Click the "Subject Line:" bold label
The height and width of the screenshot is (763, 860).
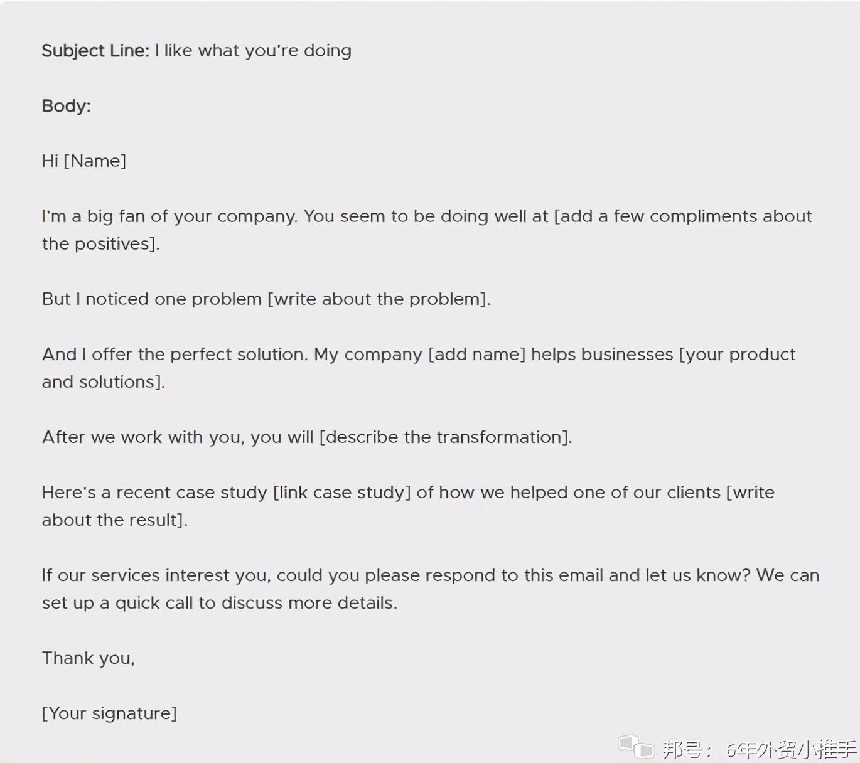coord(95,51)
